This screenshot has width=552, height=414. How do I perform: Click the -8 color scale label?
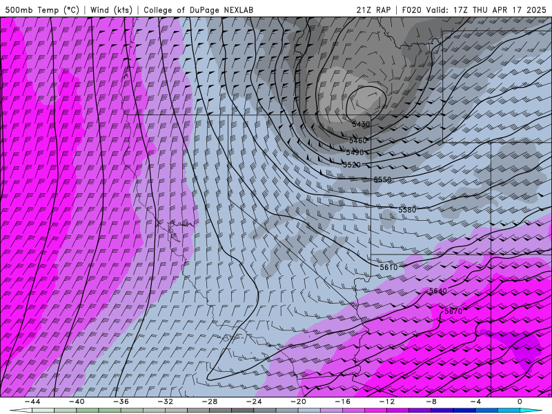tap(432, 402)
